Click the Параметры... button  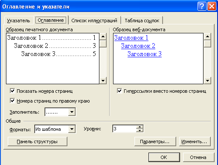pyautogui.click(x=155, y=141)
